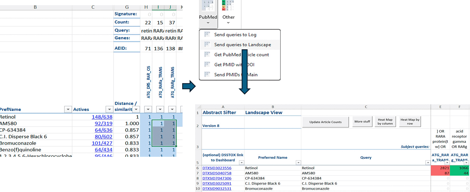Select green cell with value 44

point(460,173)
